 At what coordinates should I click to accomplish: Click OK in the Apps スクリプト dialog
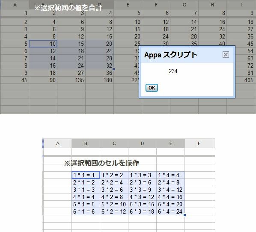click(x=152, y=88)
